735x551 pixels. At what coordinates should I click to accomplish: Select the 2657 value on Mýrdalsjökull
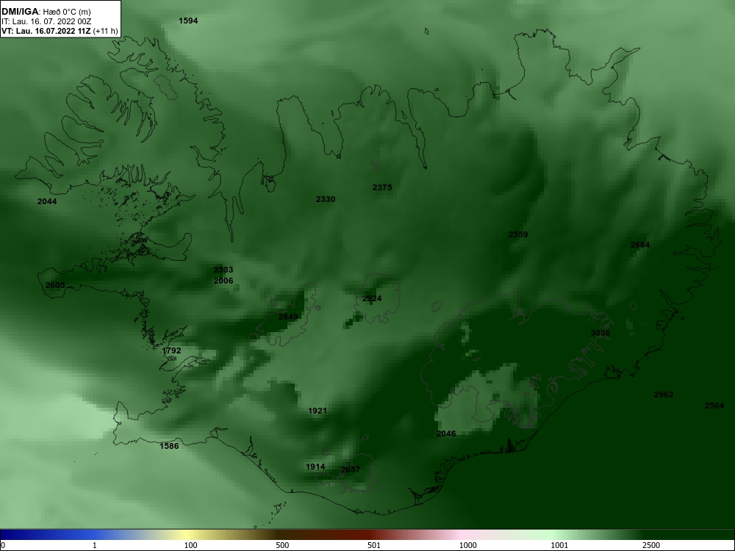pos(350,469)
